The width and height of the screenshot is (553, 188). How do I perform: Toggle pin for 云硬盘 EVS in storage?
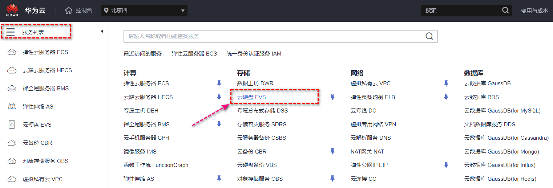pos(332,97)
